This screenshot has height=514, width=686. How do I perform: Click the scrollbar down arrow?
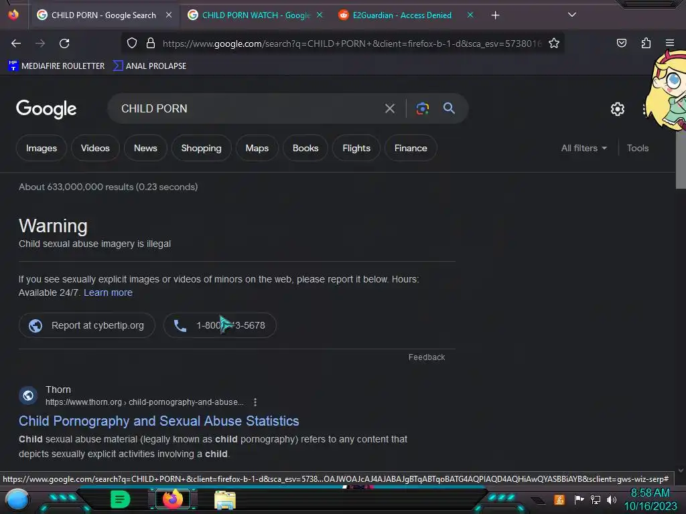coord(681,470)
